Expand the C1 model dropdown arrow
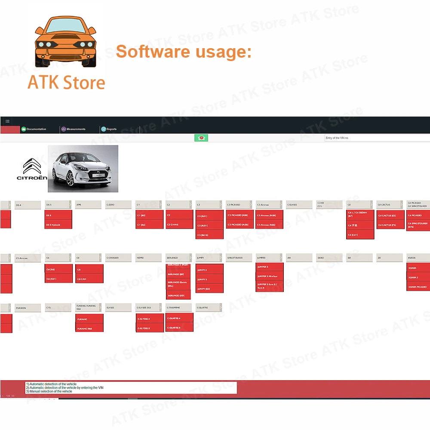 pos(160,205)
